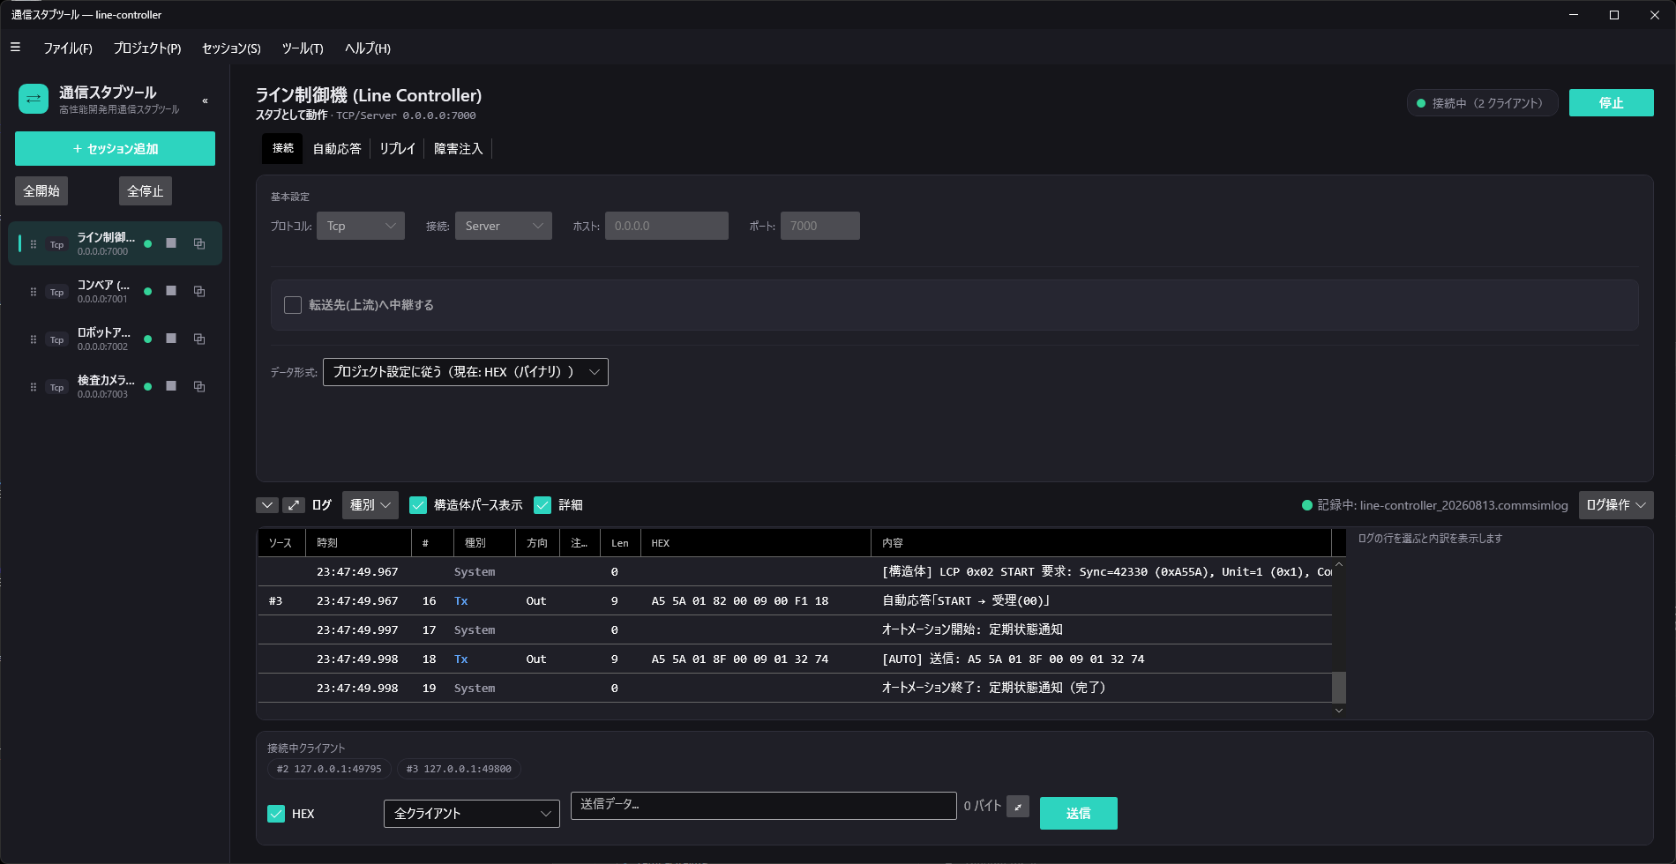The height and width of the screenshot is (864, 1676).
Task: Duplicate the ライン制御 session
Action: [x=199, y=243]
